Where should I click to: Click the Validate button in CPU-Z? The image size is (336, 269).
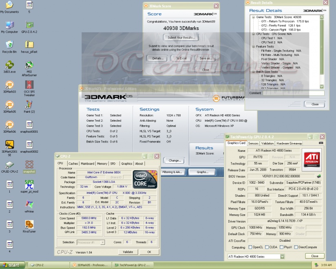coord(128,252)
